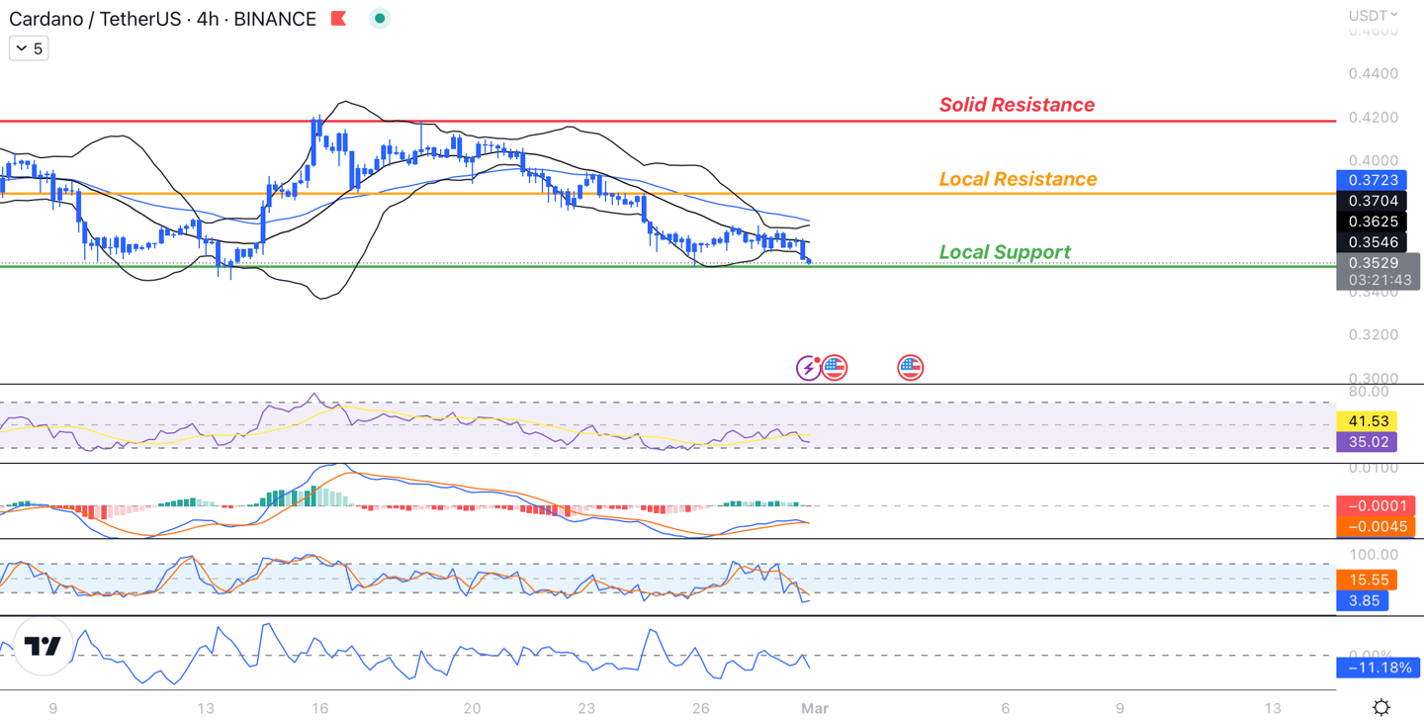
Task: Click the paired US flag event icon below the chart
Action: (836, 367)
